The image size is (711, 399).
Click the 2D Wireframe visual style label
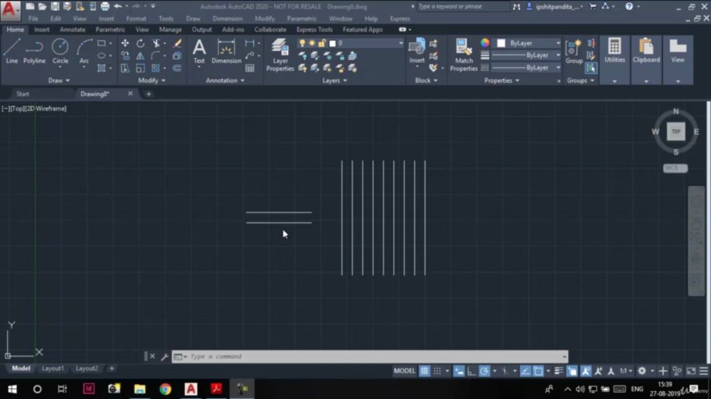pyautogui.click(x=46, y=109)
